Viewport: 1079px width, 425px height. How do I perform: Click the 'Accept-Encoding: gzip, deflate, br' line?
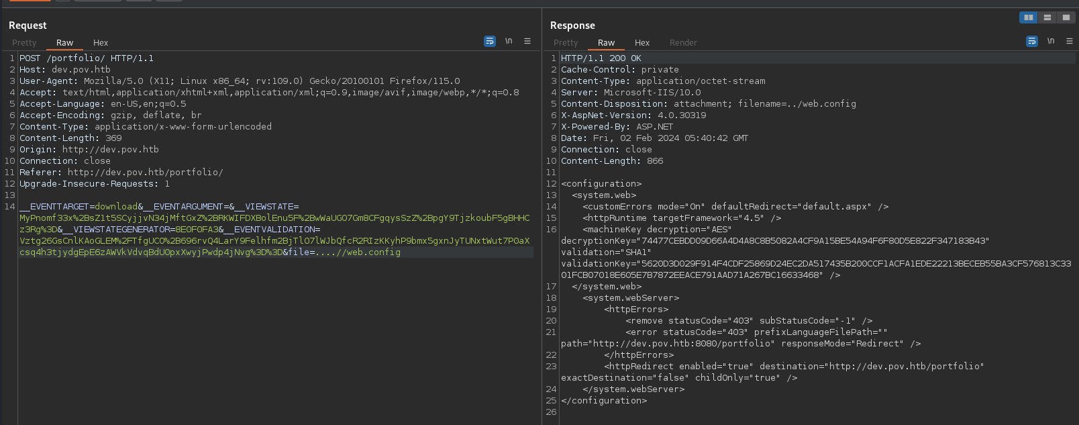click(111, 115)
